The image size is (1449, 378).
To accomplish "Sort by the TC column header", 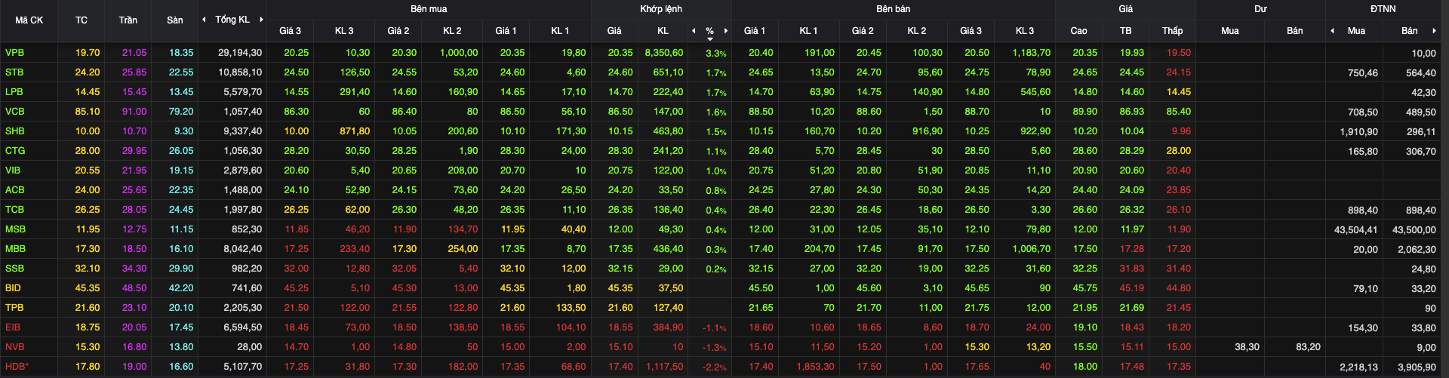I will pyautogui.click(x=82, y=20).
